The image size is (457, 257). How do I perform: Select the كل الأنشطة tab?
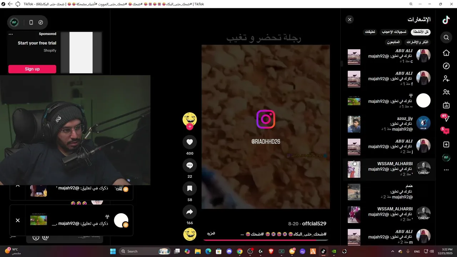click(x=421, y=32)
